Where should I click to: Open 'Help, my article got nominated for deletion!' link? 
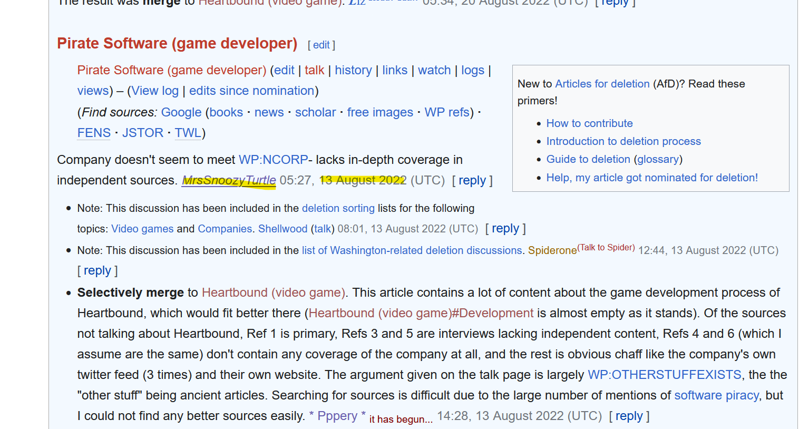click(652, 178)
